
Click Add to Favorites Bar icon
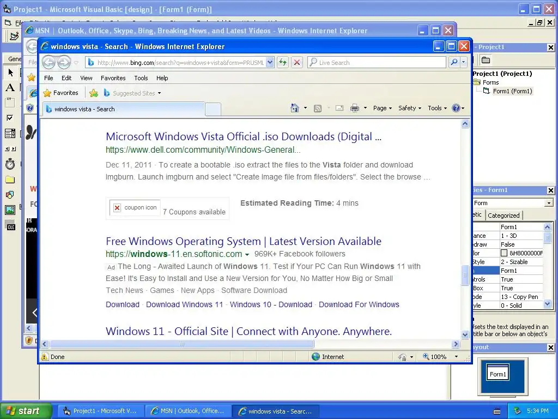(94, 93)
